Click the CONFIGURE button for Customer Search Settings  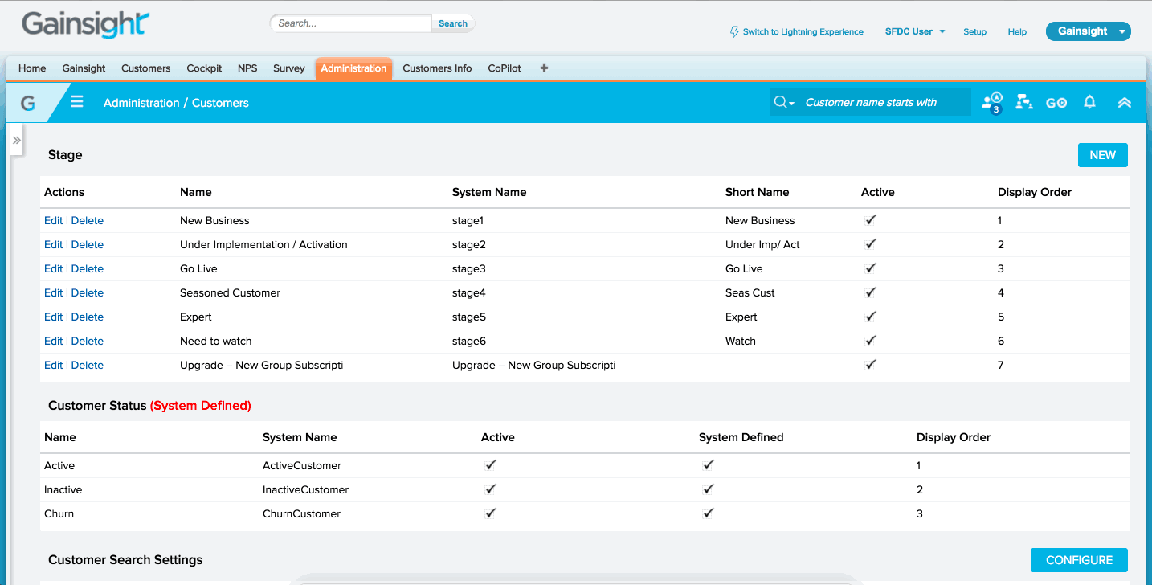pyautogui.click(x=1079, y=560)
